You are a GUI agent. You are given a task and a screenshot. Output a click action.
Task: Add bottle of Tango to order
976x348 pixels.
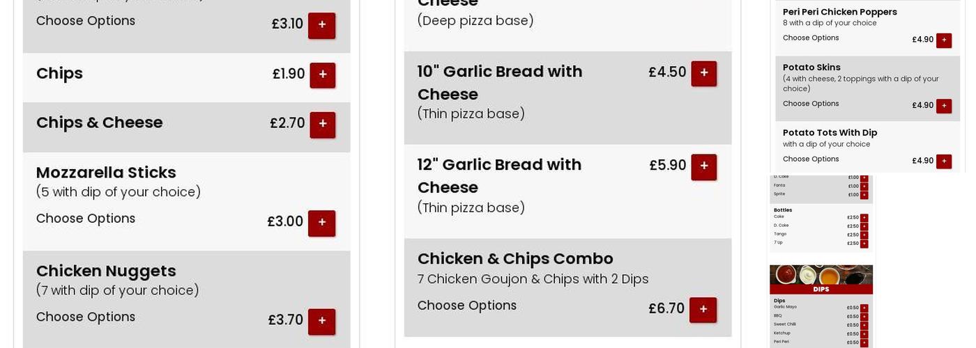(x=864, y=235)
